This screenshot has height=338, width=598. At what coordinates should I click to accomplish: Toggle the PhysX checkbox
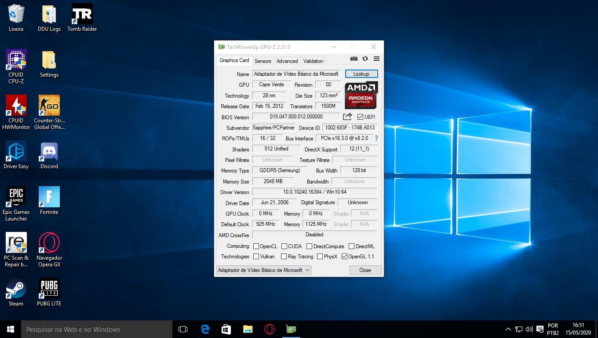click(320, 257)
